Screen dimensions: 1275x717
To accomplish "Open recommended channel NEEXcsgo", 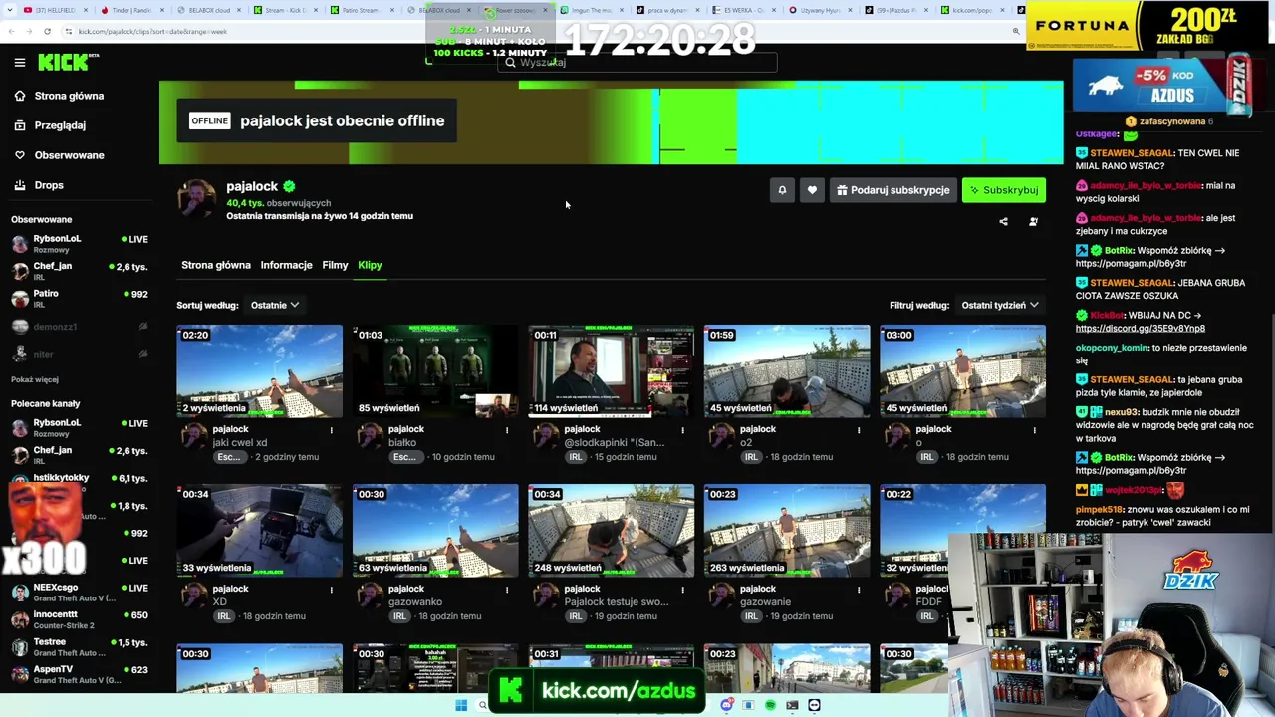I will 80,593.
